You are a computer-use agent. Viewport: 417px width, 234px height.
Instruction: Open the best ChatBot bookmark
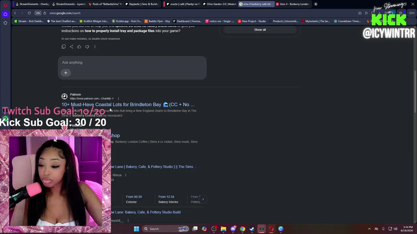(62, 21)
